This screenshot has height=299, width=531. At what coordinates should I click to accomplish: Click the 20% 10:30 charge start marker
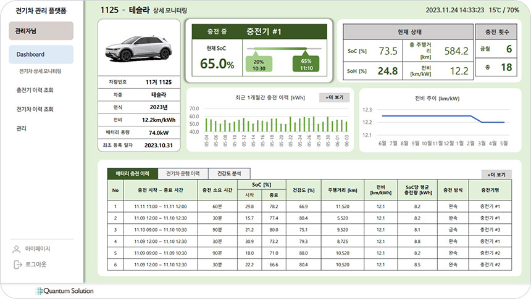pyautogui.click(x=259, y=64)
